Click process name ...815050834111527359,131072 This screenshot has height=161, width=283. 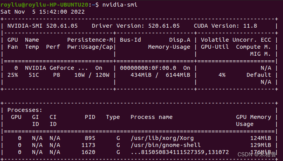tap(180, 152)
